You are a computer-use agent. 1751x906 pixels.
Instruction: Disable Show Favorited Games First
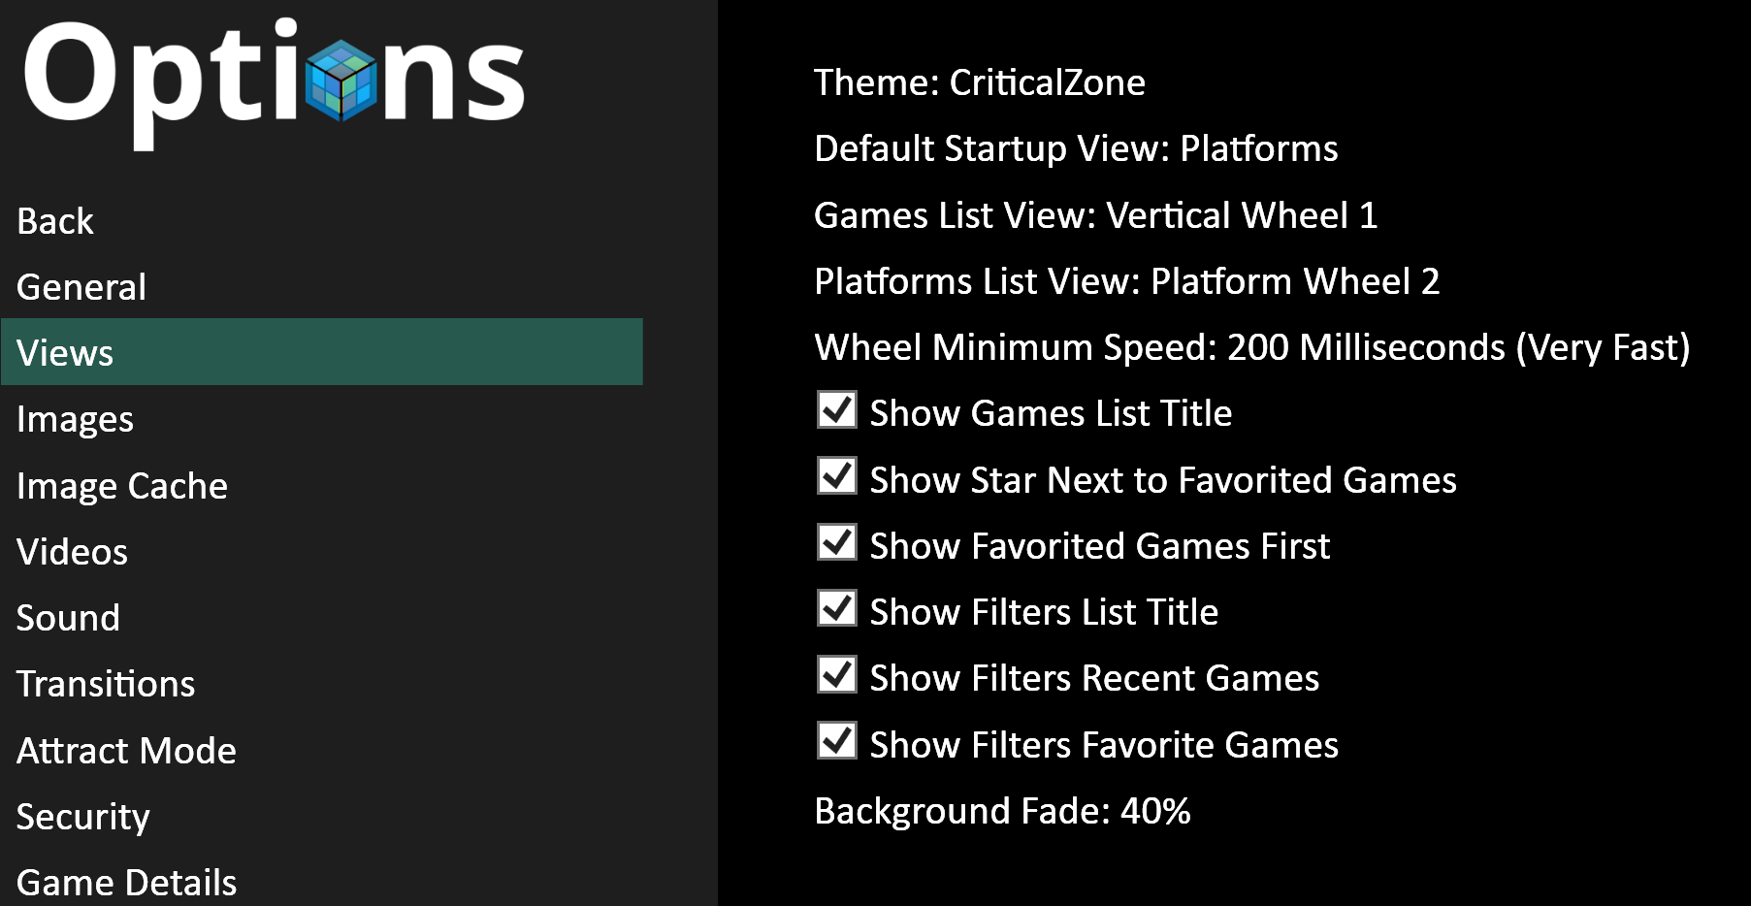(837, 542)
